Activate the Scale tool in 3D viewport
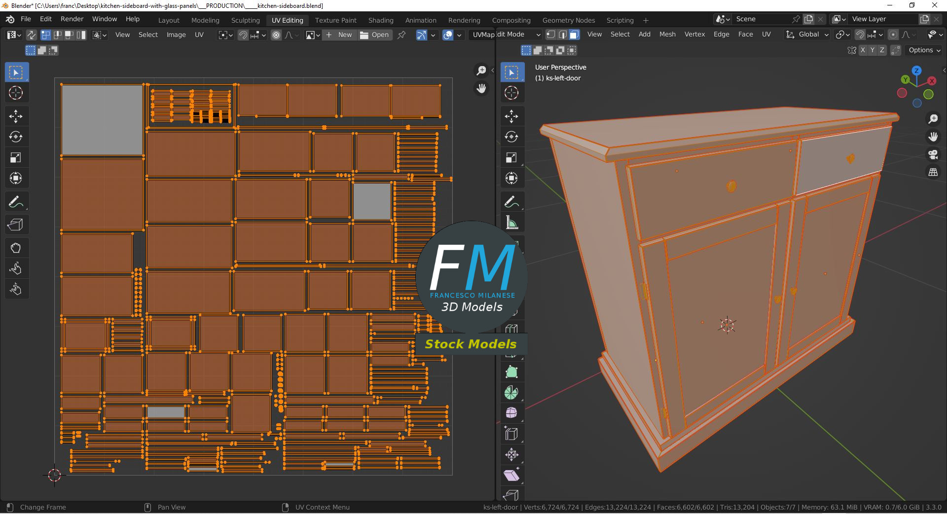The width and height of the screenshot is (947, 514). click(511, 158)
